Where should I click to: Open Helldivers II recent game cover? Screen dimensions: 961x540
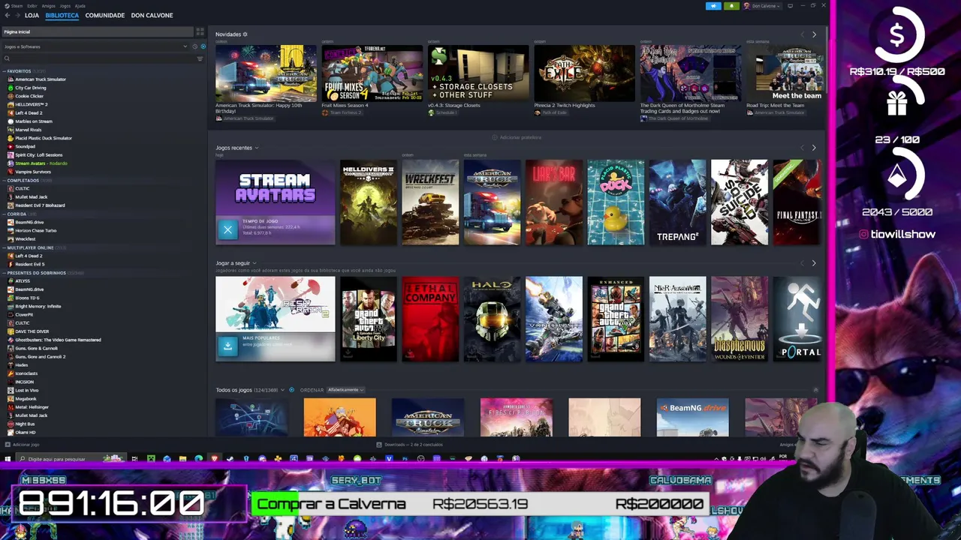pyautogui.click(x=369, y=202)
